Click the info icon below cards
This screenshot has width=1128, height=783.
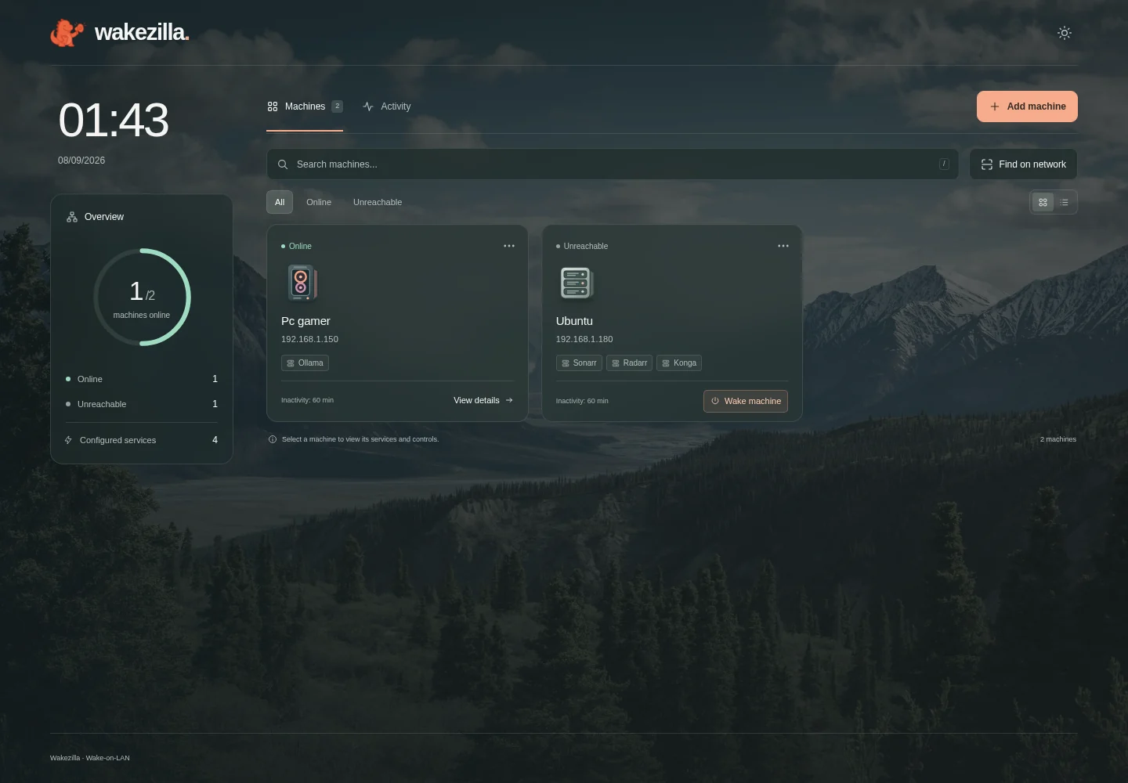(273, 439)
